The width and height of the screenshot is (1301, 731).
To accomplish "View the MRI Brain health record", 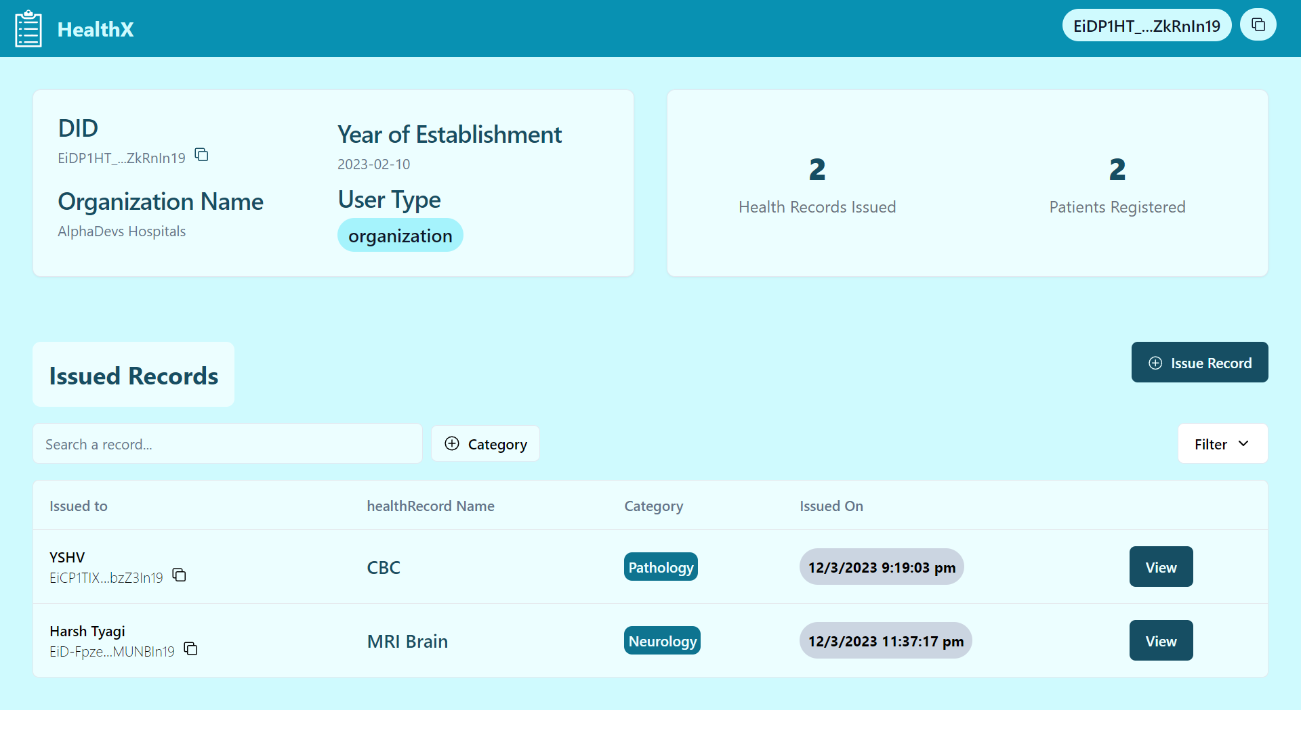I will click(1161, 641).
